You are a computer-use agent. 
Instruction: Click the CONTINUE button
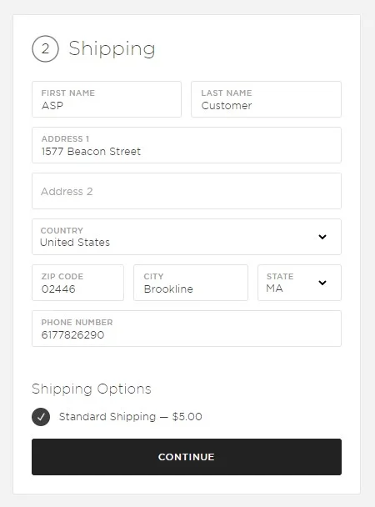point(187,457)
